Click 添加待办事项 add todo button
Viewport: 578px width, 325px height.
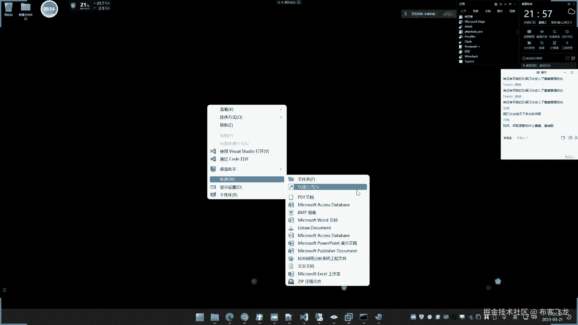532,58
